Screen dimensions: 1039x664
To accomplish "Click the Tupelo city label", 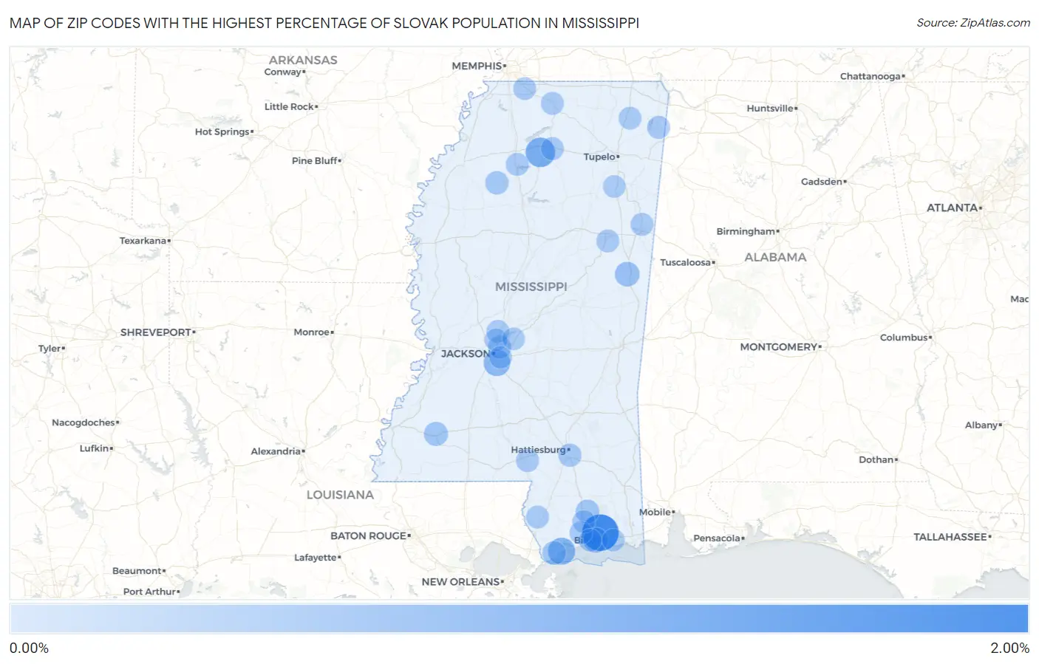I will click(x=599, y=157).
